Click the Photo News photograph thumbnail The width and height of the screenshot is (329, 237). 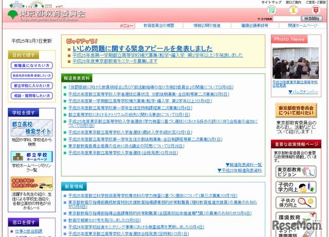click(296, 63)
